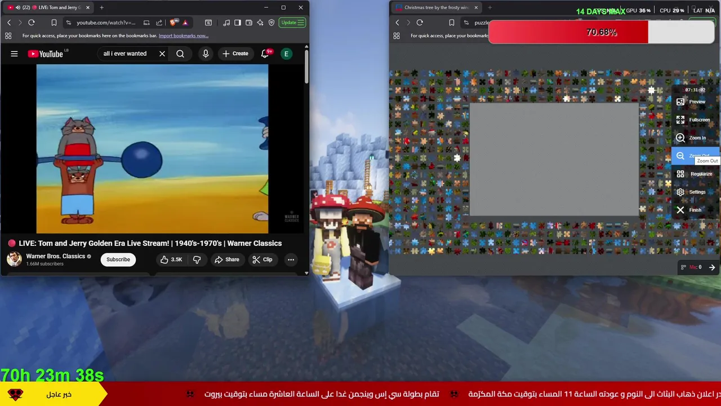
Task: Close the Christmas tree puzzle tab
Action: point(476,7)
